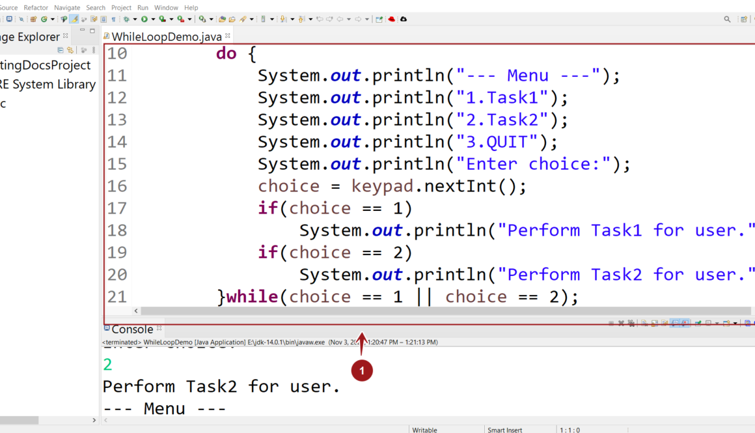The height and width of the screenshot is (433, 755).
Task: Open the Run button dropdown arrow
Action: [153, 20]
